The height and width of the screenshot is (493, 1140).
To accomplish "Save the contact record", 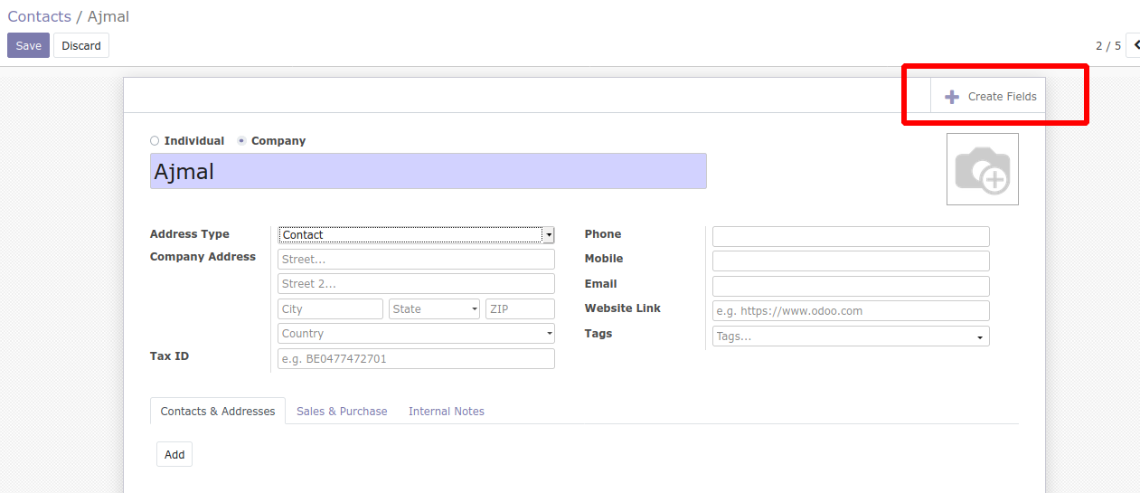I will tap(28, 45).
